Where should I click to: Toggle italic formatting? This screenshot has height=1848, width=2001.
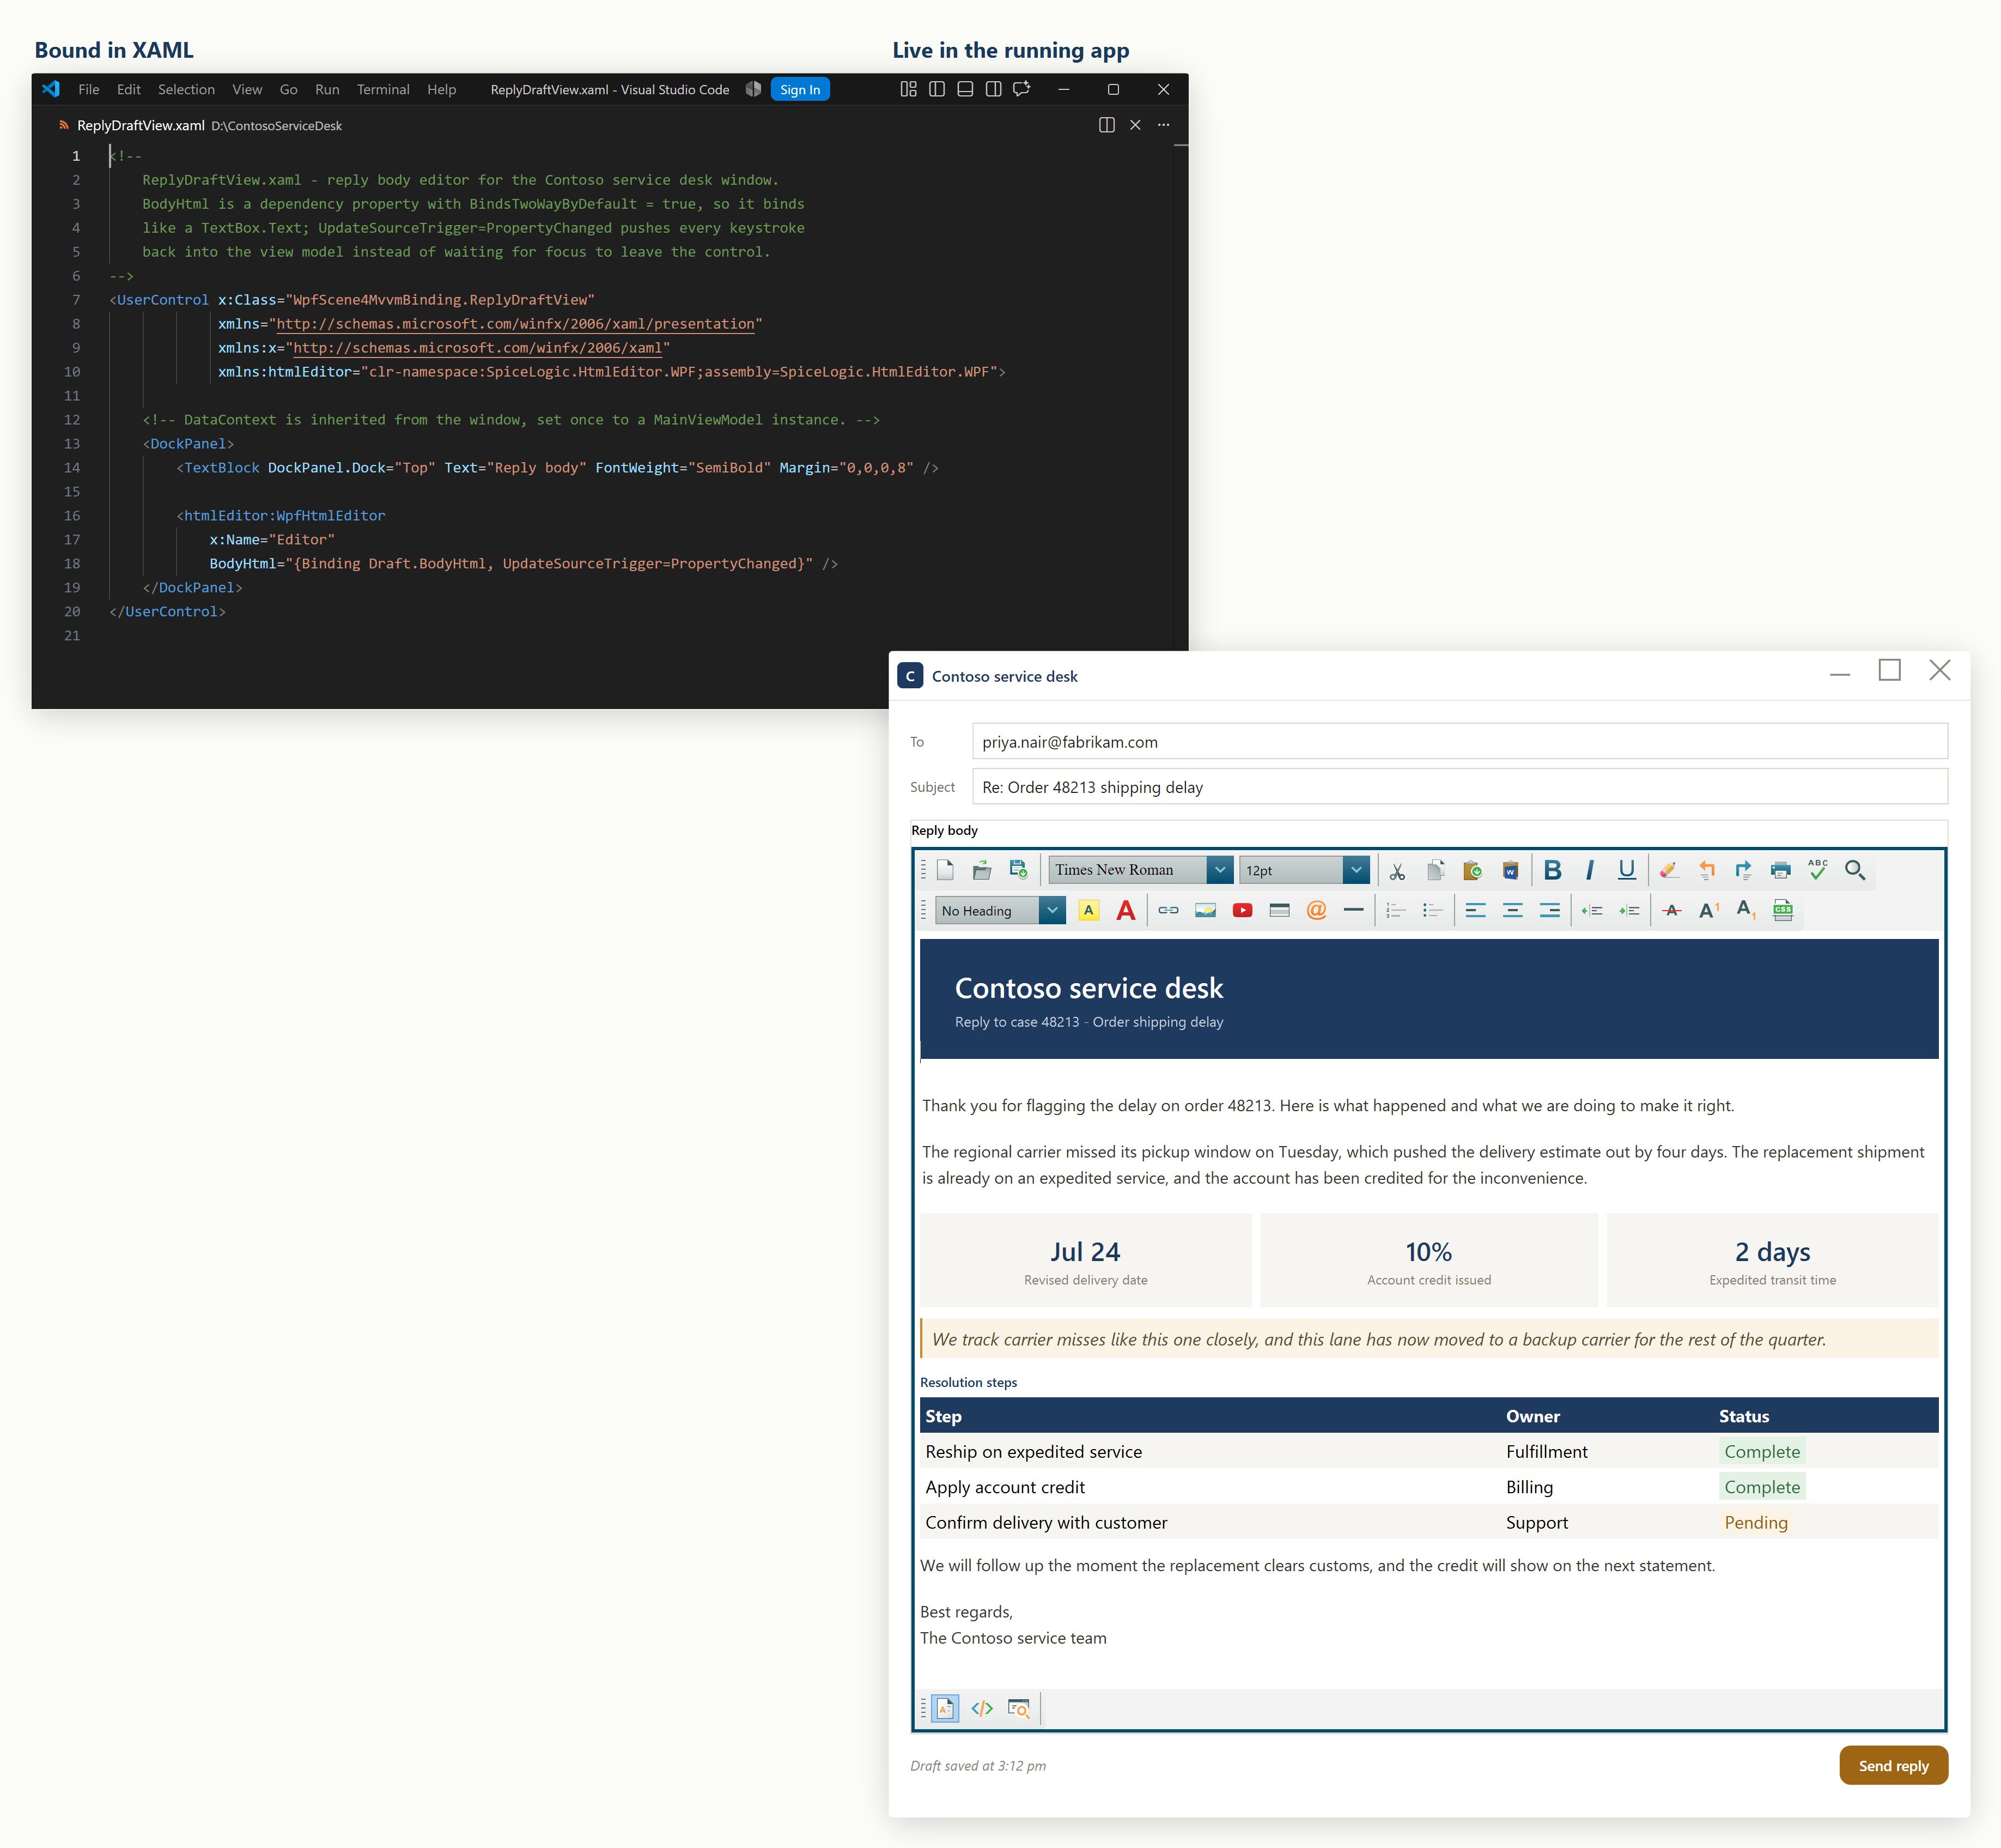(1589, 870)
